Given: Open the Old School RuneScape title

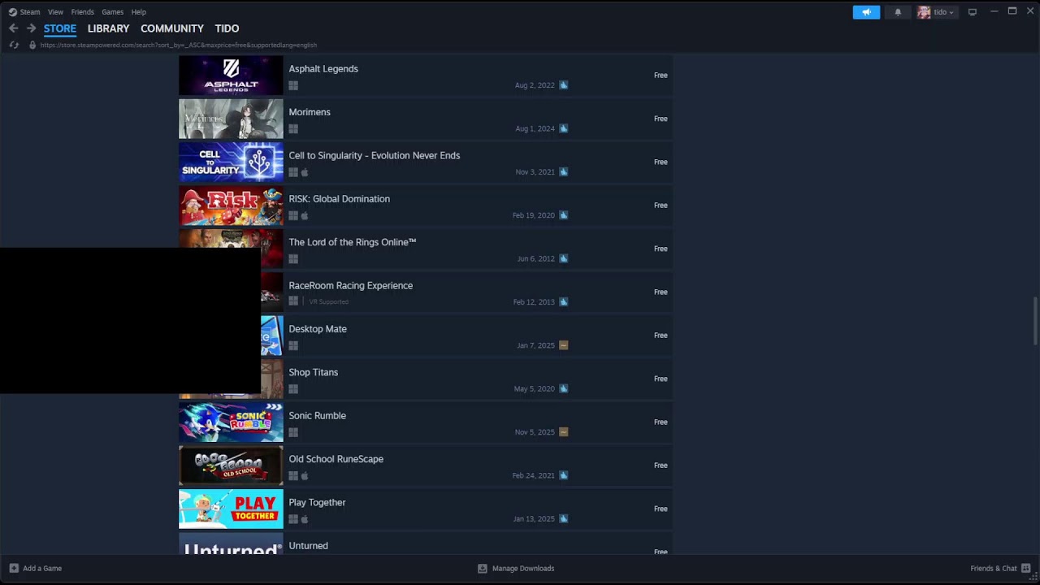Looking at the screenshot, I should [336, 459].
